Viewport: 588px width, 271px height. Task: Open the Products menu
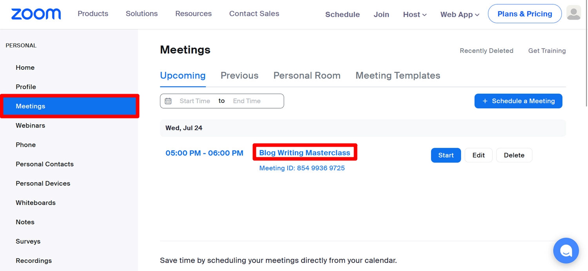(93, 14)
